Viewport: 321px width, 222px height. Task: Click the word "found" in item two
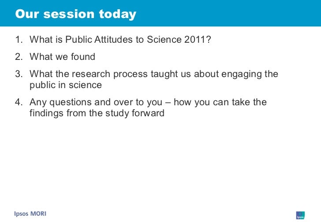(83, 57)
